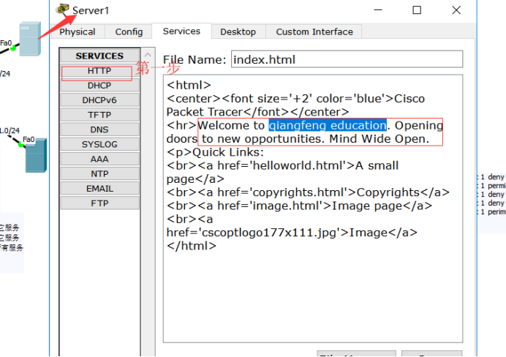Click the File Name input field

(347, 59)
